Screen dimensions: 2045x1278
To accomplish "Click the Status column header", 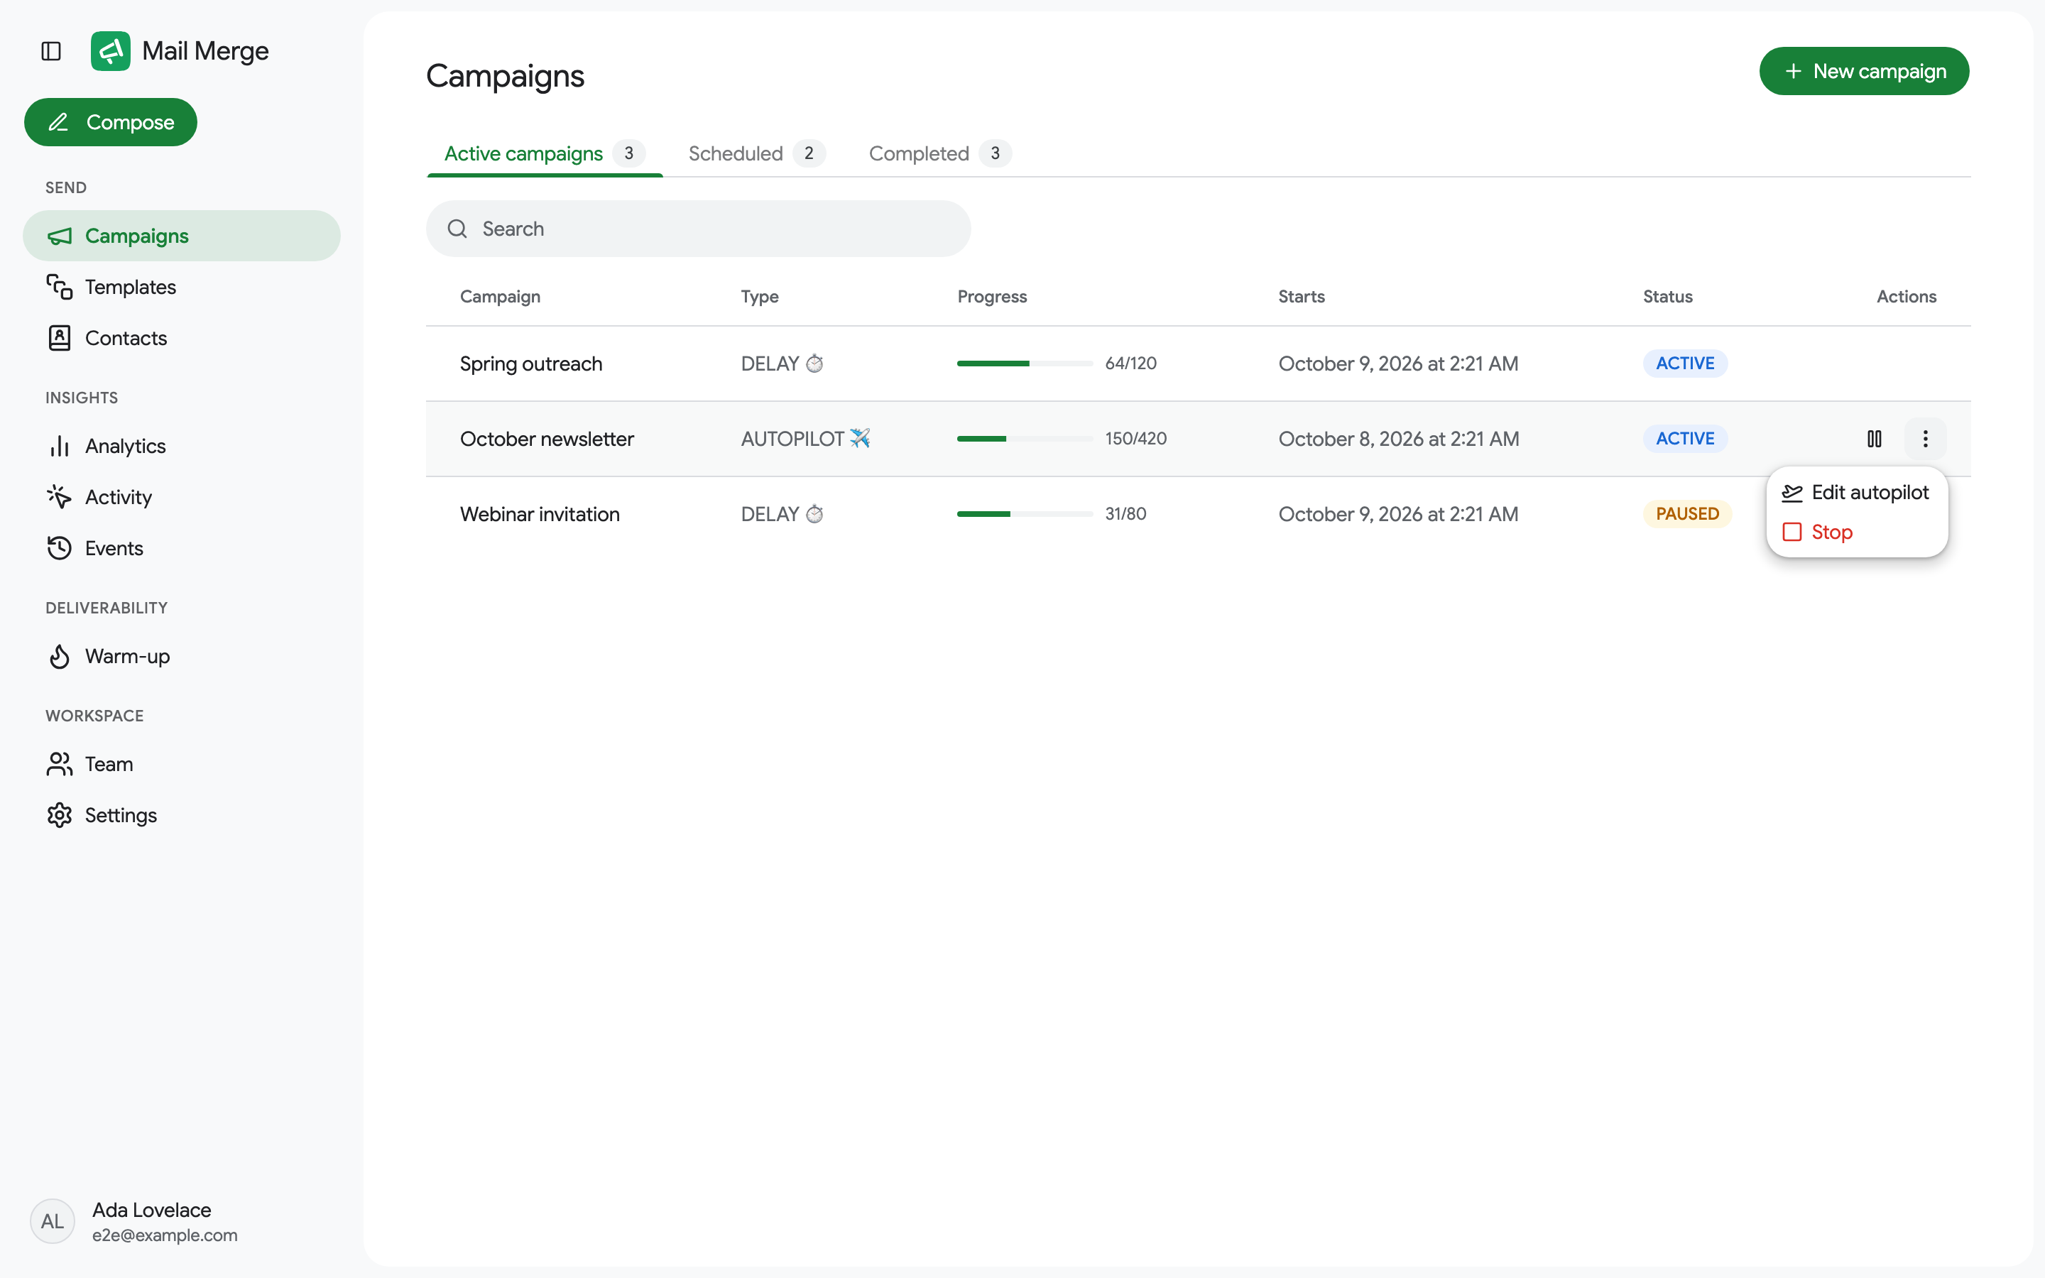I will 1667,297.
